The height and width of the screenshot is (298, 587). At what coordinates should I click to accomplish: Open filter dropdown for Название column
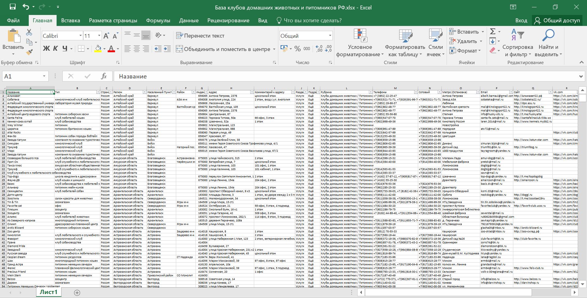52,92
